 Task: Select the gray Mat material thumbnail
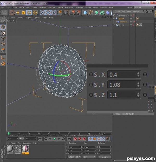point(10,149)
